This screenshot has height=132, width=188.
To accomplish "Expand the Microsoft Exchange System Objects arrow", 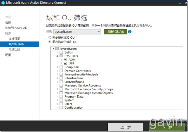I will tap(58, 93).
